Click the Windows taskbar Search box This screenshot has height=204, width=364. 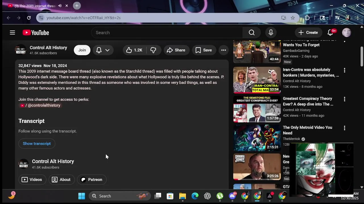coord(120,196)
